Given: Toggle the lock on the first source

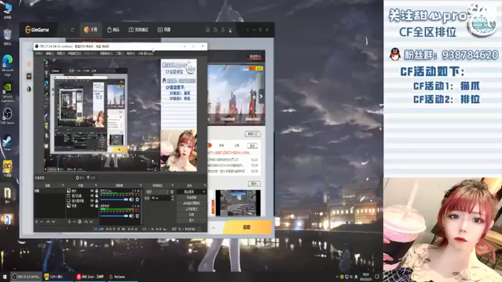Looking at the screenshot, I should click(x=97, y=191).
